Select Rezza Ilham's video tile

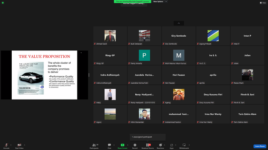tap(247, 75)
